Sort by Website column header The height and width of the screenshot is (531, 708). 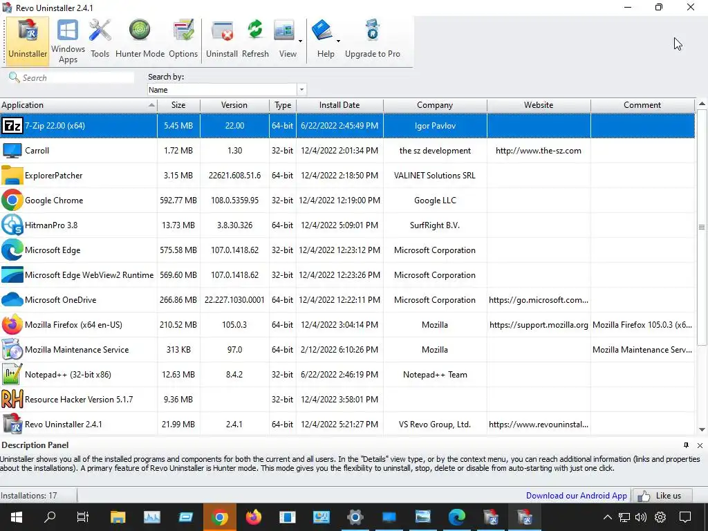(x=539, y=105)
